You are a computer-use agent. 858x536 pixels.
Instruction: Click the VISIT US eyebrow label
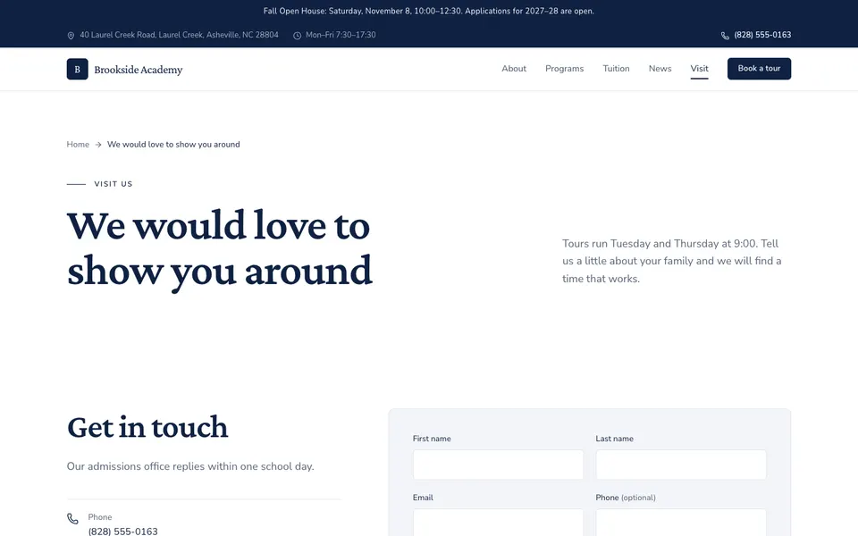(x=114, y=184)
